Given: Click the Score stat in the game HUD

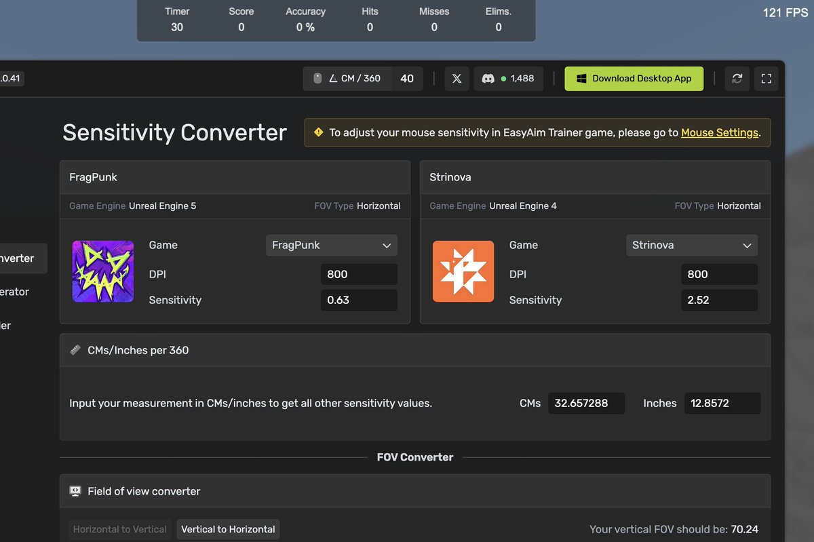Looking at the screenshot, I should tap(241, 20).
